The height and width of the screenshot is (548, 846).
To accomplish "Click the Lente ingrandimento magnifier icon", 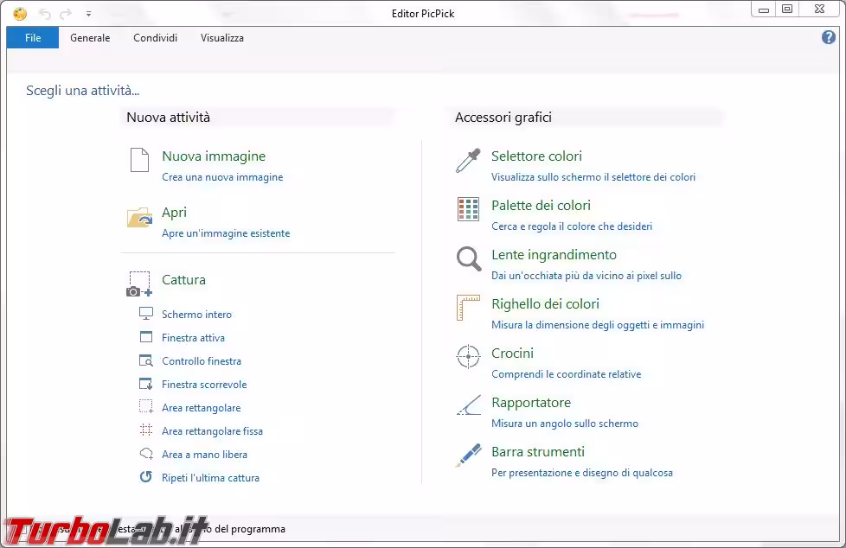I will (468, 258).
